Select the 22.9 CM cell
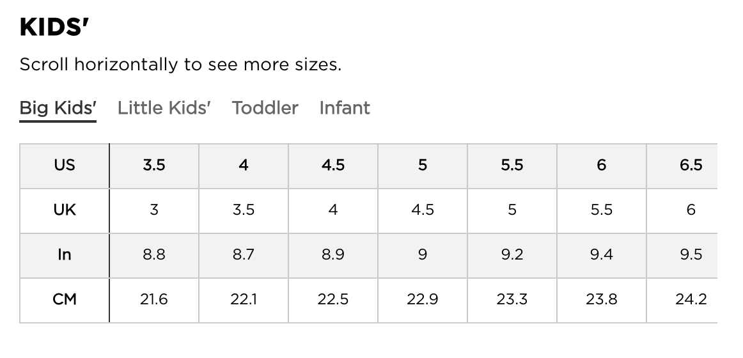 point(423,299)
